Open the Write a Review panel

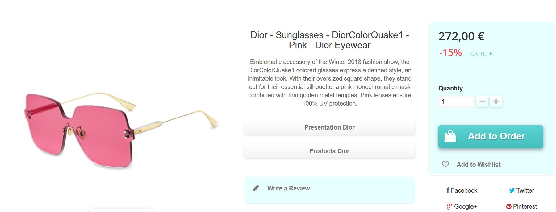coord(289,188)
